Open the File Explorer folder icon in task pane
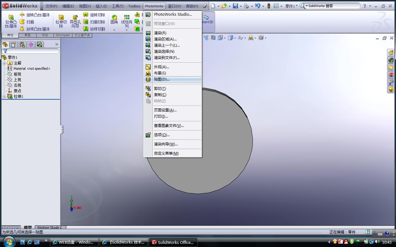 [391, 67]
